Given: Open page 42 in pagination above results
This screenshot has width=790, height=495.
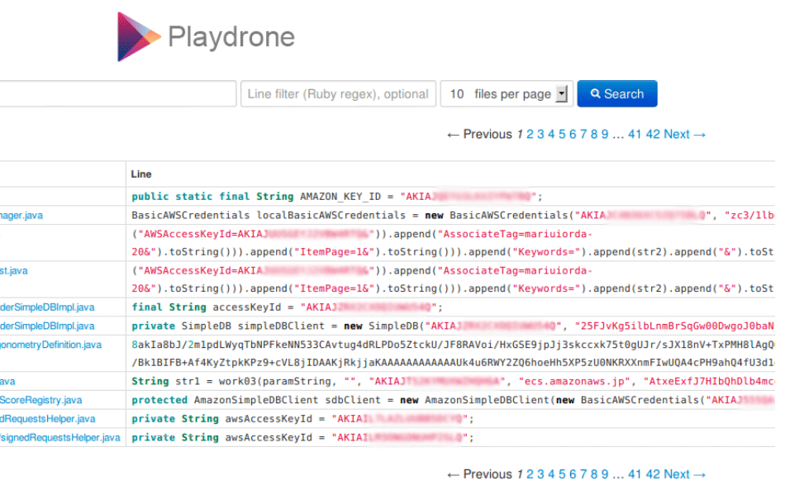Looking at the screenshot, I should 653,135.
